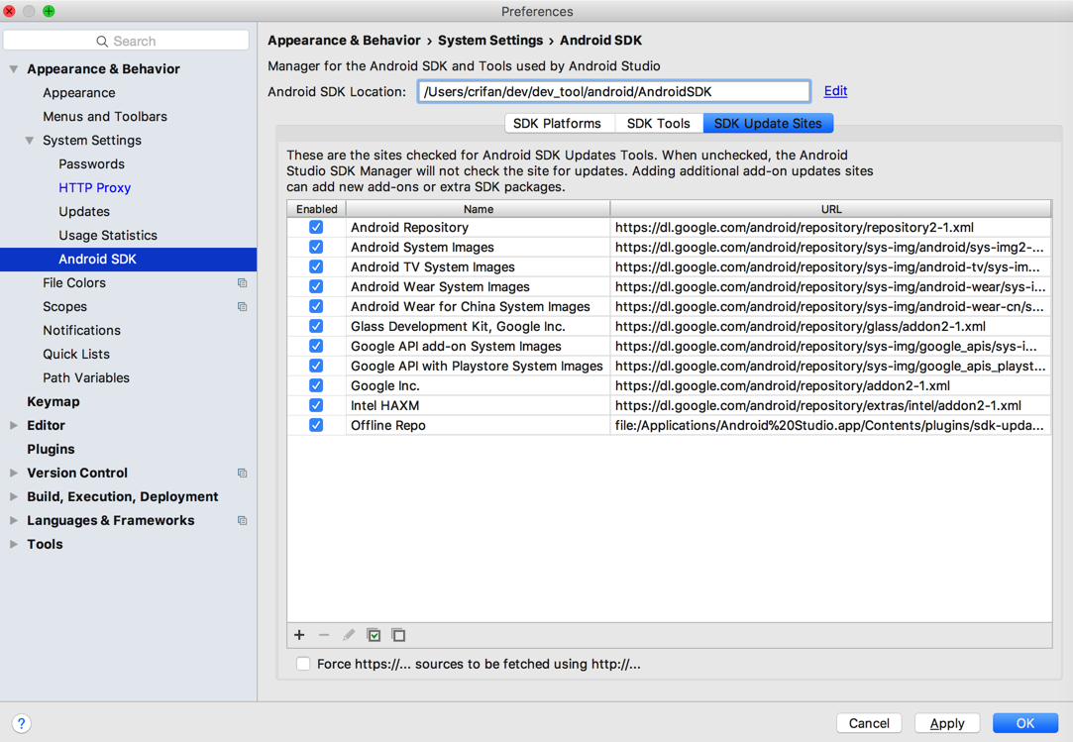Viewport: 1073px width, 742px height.
Task: Click the plus icon to add update site
Action: pyautogui.click(x=299, y=635)
